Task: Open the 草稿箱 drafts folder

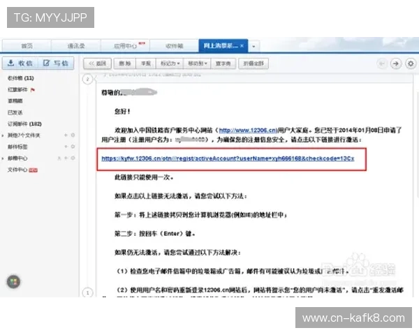Action: click(15, 101)
